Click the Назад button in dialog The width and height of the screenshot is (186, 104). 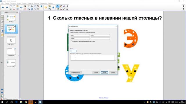tap(96, 72)
